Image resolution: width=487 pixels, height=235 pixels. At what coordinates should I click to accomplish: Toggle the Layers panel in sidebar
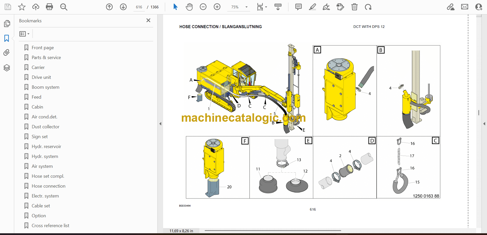coord(7,68)
